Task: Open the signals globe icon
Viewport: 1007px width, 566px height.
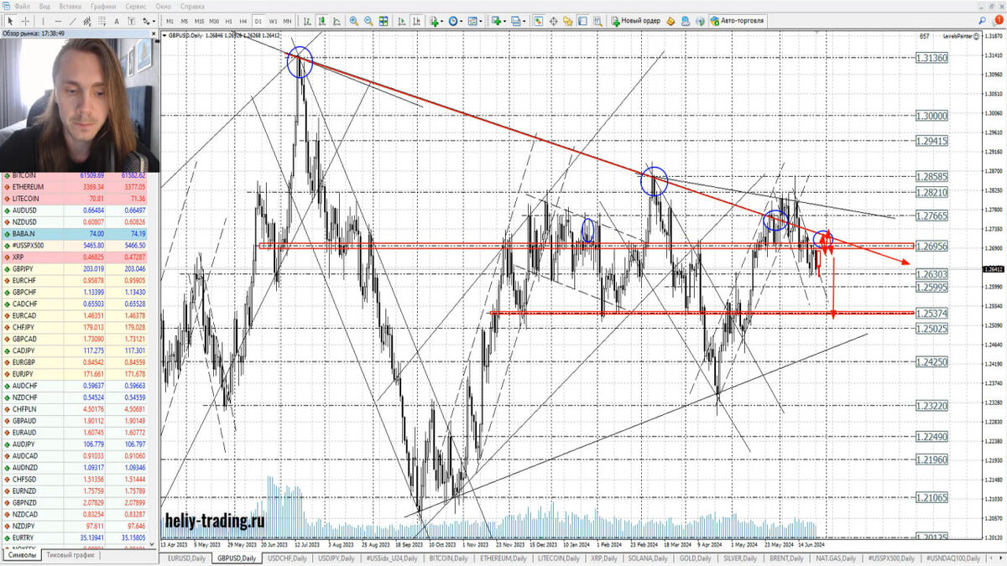Action: coord(700,20)
